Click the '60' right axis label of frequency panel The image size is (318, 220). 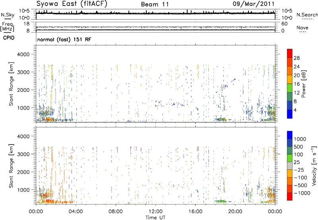coord(284,24)
